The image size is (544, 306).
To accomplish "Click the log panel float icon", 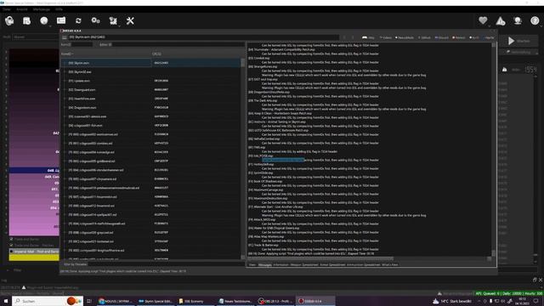I will pos(535,280).
